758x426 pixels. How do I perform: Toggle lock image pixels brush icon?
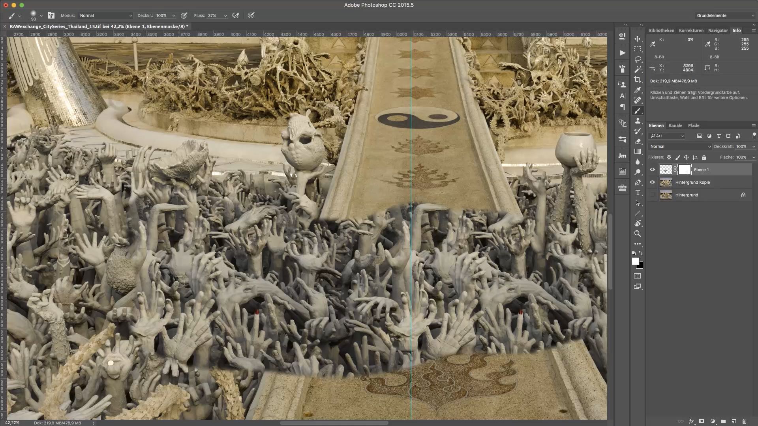pyautogui.click(x=677, y=157)
